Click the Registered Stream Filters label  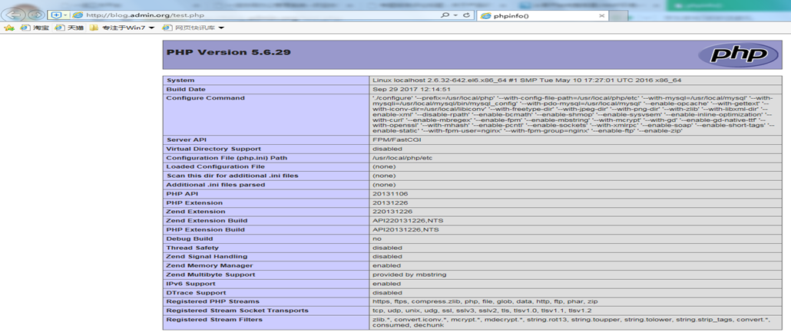click(x=214, y=320)
